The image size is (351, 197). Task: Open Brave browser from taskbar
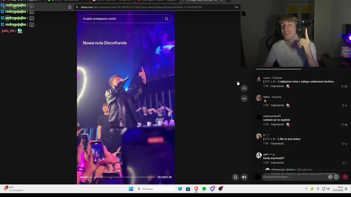tap(196, 189)
